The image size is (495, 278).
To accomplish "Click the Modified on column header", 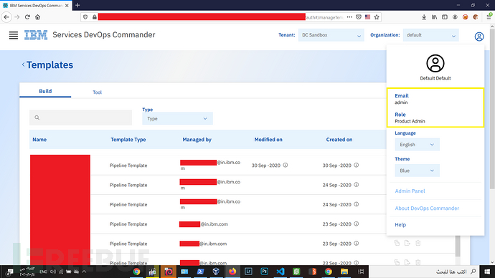I will point(268,139).
